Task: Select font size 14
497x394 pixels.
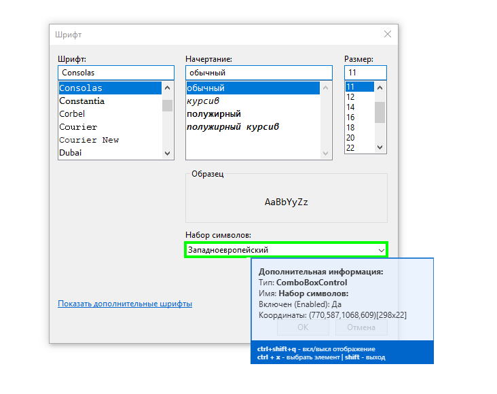Action: (x=350, y=107)
